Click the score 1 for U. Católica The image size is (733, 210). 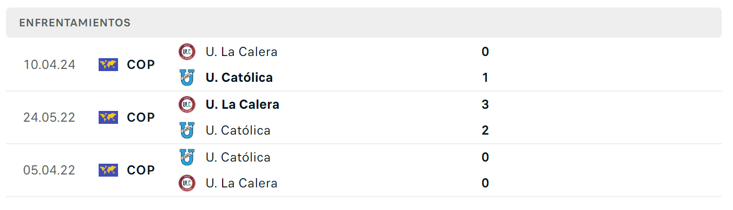point(485,78)
